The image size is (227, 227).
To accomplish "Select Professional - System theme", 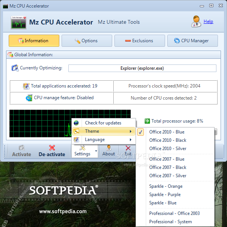I will [175, 222].
